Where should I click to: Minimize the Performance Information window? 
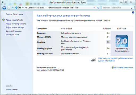121,2
